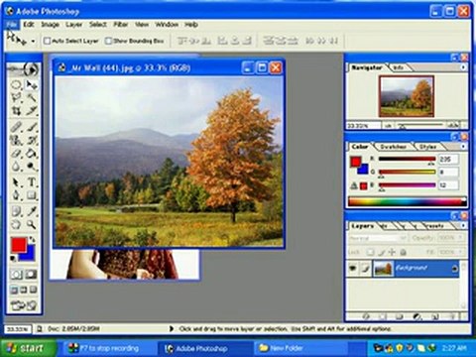Open the Fill field in Layers
The height and width of the screenshot is (357, 476).
point(451,252)
